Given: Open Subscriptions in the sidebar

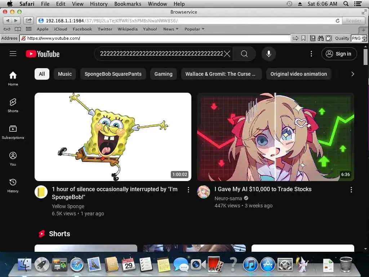Looking at the screenshot, I should point(13,132).
